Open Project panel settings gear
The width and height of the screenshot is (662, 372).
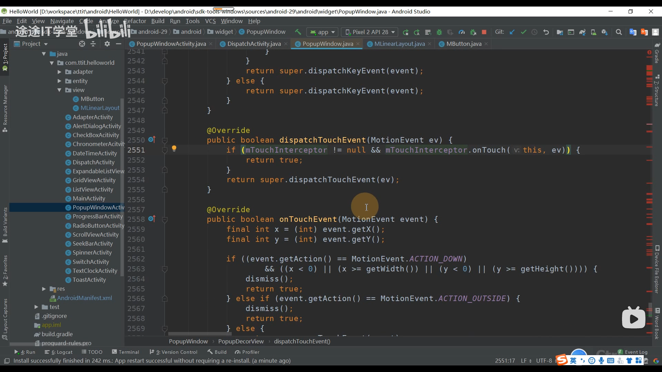click(107, 44)
